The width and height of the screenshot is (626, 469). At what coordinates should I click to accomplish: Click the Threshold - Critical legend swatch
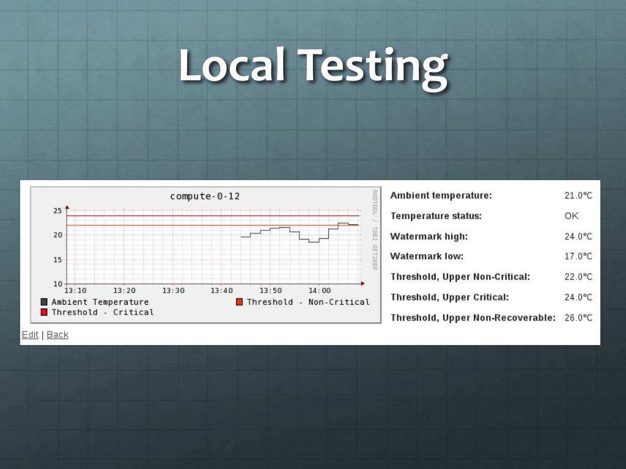pyautogui.click(x=44, y=312)
